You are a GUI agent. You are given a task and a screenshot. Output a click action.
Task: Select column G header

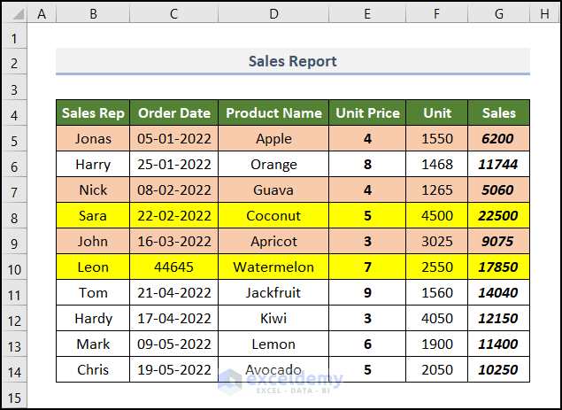tap(498, 13)
